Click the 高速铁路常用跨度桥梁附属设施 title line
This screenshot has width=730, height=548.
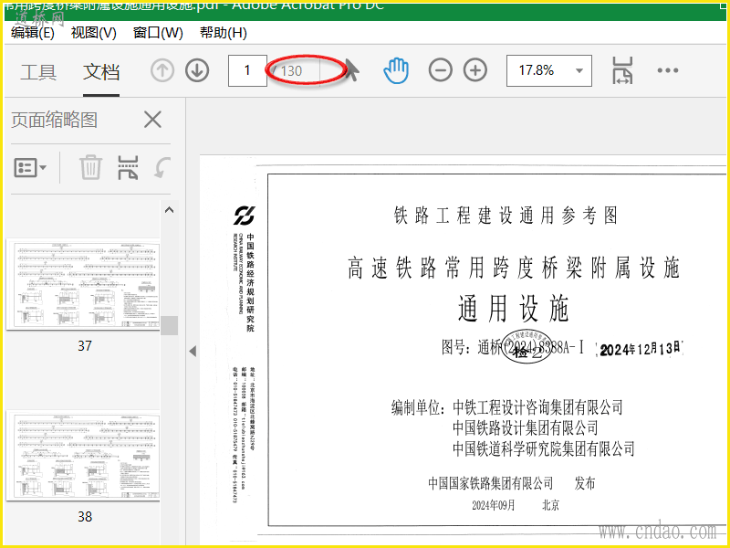pos(514,269)
